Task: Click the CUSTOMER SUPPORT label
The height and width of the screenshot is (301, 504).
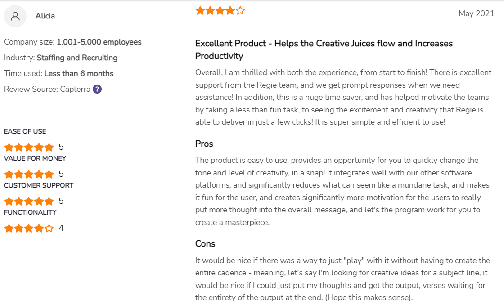Action: (x=39, y=185)
